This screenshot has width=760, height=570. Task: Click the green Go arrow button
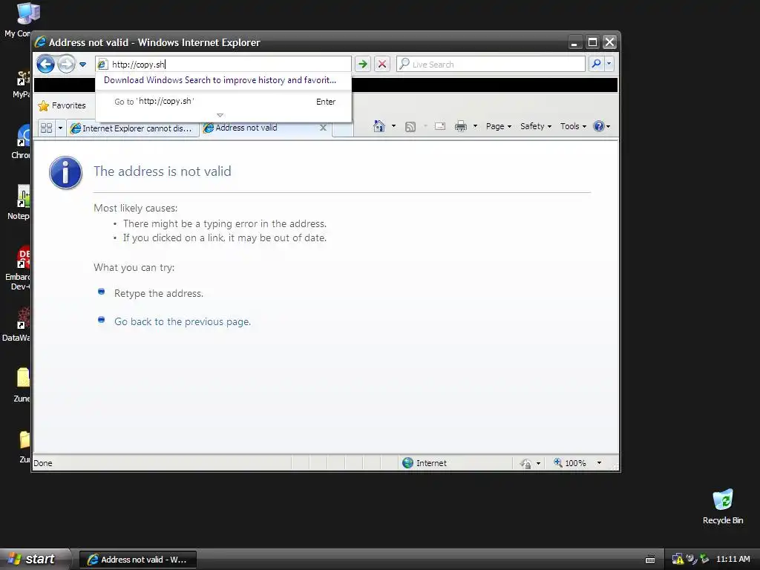point(362,64)
